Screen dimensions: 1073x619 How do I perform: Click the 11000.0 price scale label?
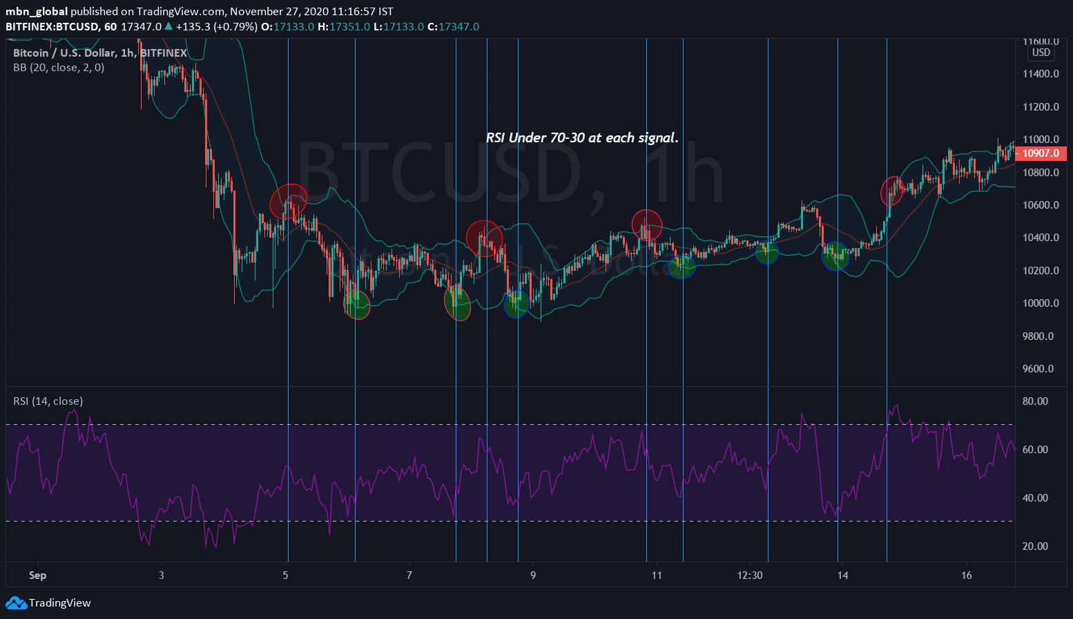pyautogui.click(x=1041, y=140)
